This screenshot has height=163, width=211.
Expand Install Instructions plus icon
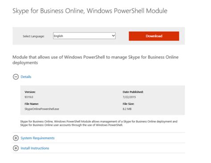point(16,148)
